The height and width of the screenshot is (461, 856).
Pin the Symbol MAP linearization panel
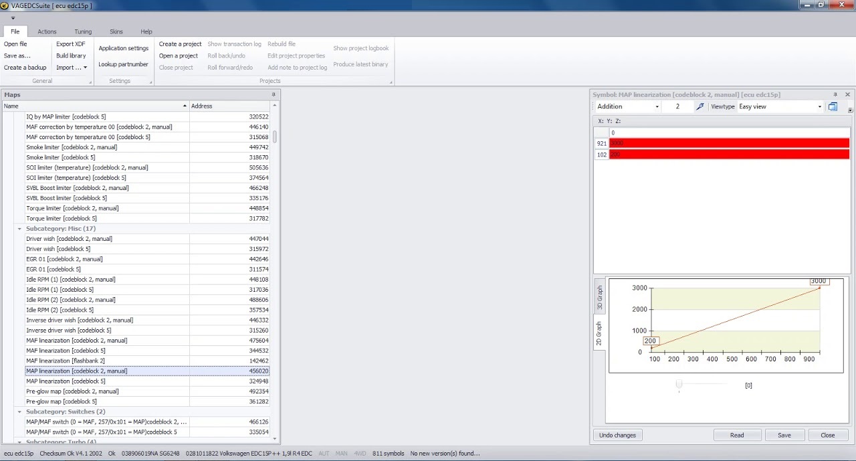click(x=835, y=94)
